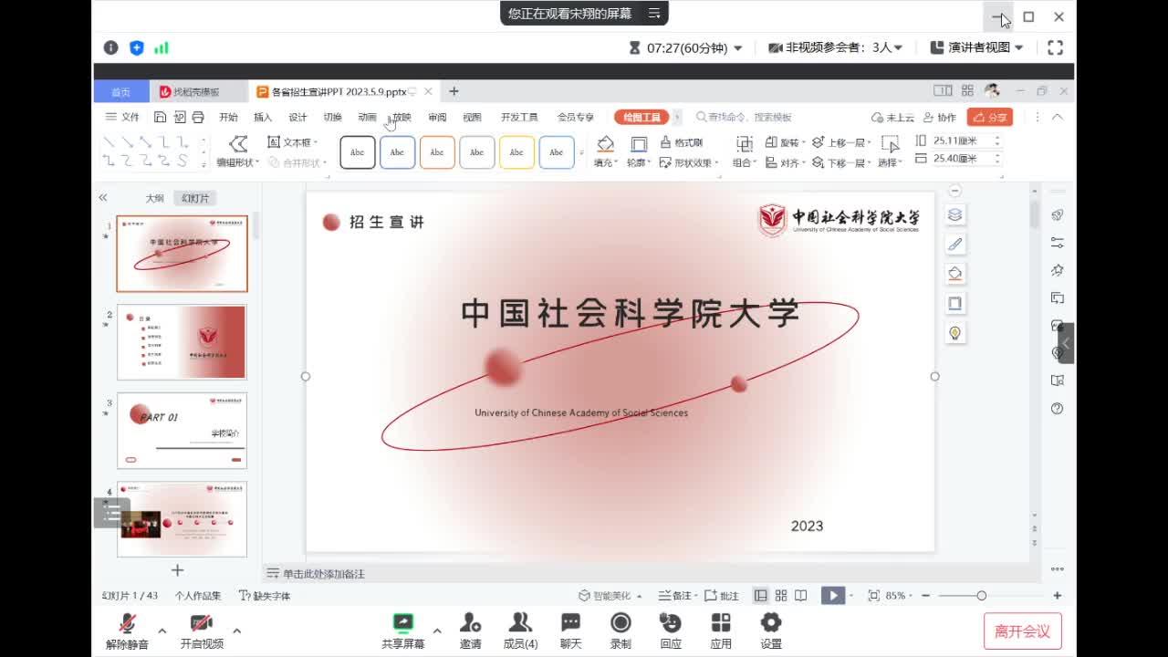Click the pen icon beside the slide
Screen dimensions: 1168x657
(954, 244)
